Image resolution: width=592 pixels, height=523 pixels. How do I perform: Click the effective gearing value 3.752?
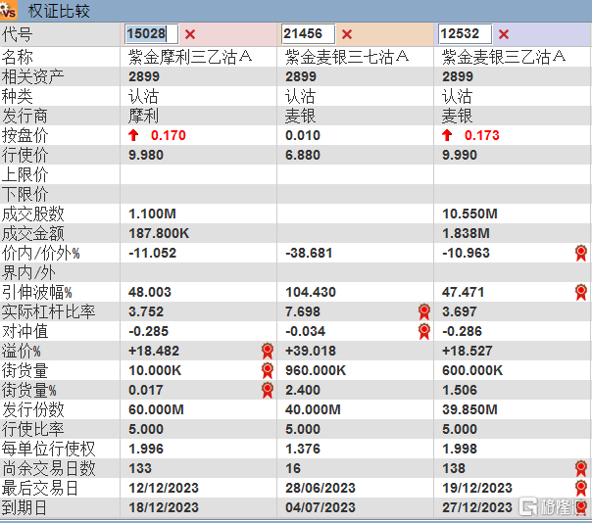tap(146, 312)
